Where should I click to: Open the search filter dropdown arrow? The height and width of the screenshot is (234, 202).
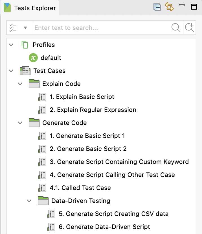(x=25, y=28)
